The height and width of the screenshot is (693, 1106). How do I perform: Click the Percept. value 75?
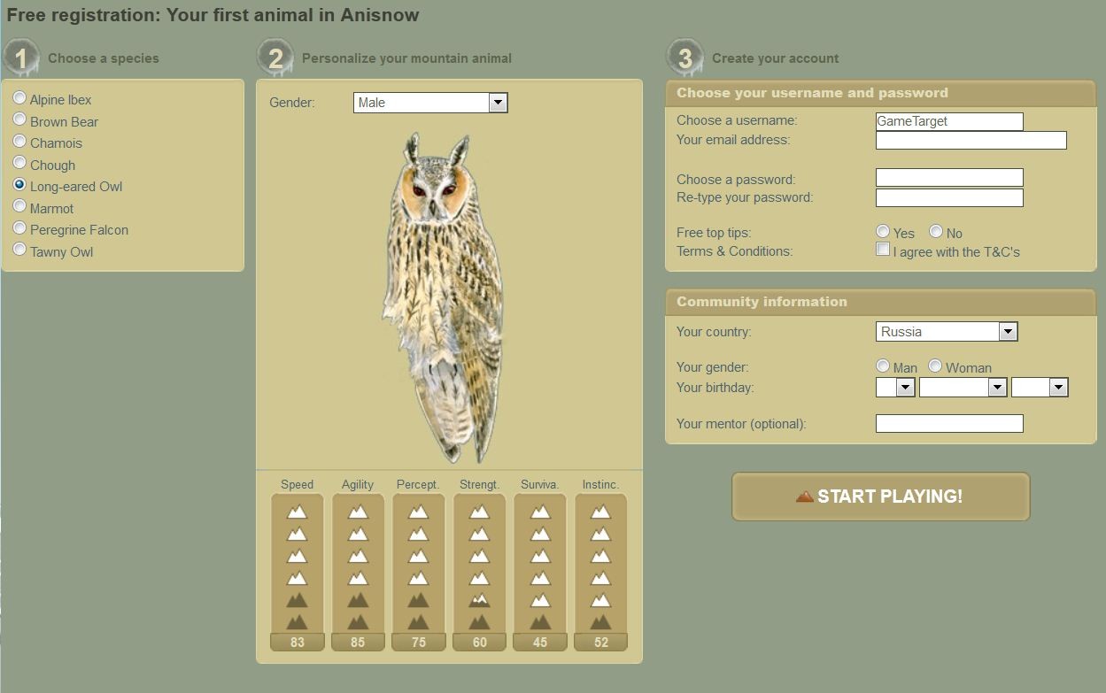[x=418, y=643]
